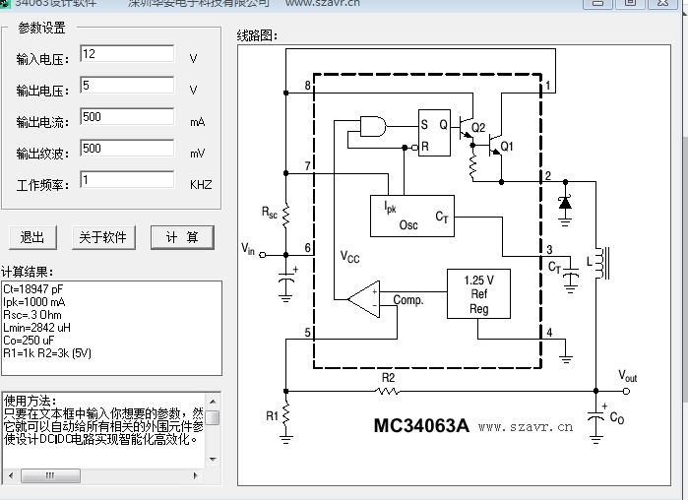
Task: Click the R2 resistor symbol
Action: (x=388, y=391)
